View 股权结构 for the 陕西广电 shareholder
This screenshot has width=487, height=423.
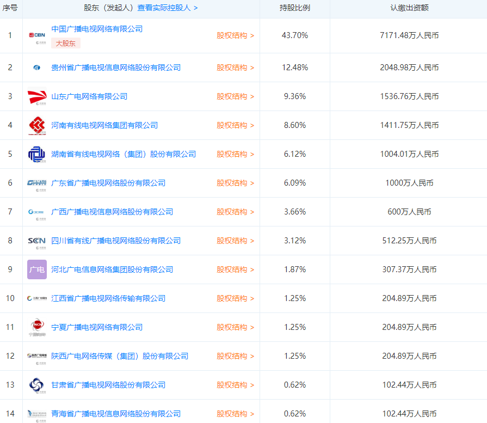[x=236, y=356]
